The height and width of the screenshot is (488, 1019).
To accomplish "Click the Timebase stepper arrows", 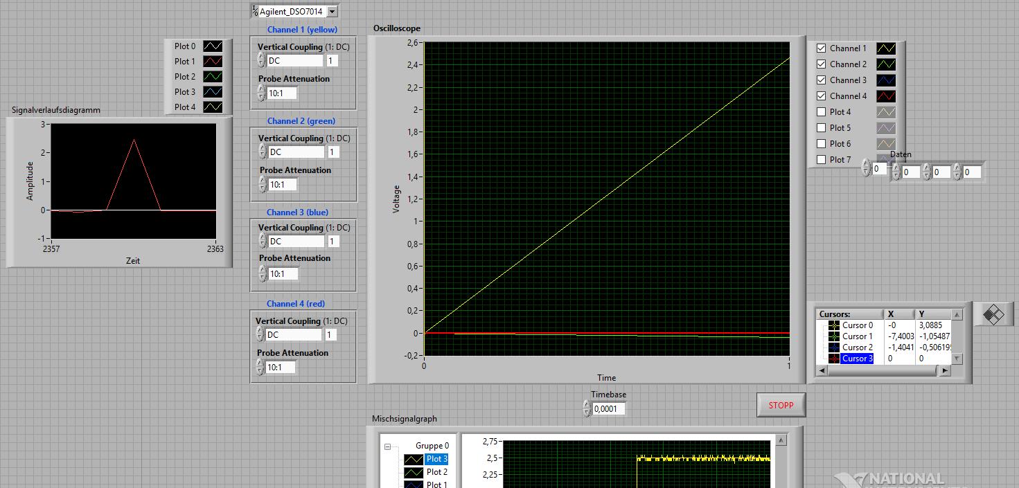I will (587, 409).
